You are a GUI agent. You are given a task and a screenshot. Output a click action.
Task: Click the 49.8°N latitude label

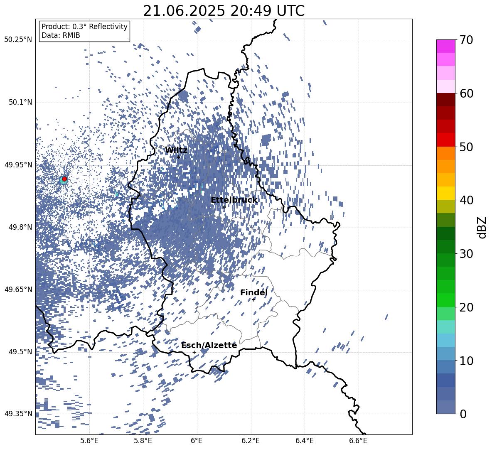(x=20, y=227)
